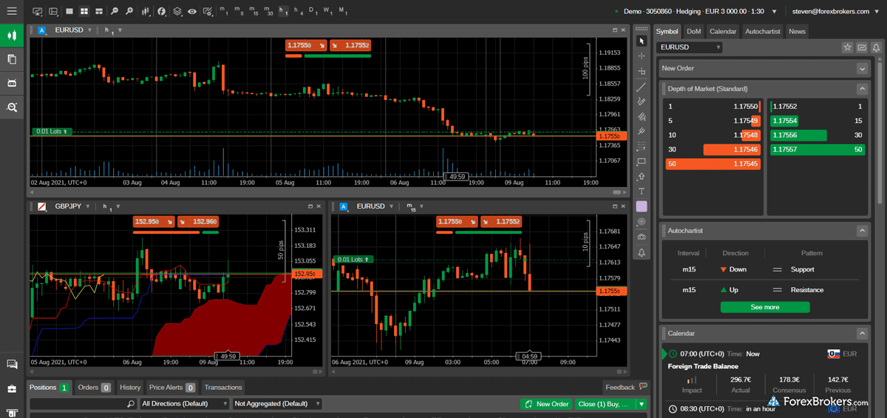Expand the New Order section
The image size is (887, 418).
tap(862, 68)
